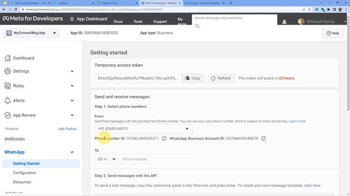The height and width of the screenshot is (196, 350).
Task: Open the MyConnectMsg App selector dropdown
Action: (x=32, y=33)
